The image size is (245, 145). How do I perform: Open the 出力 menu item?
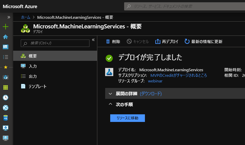(55, 76)
